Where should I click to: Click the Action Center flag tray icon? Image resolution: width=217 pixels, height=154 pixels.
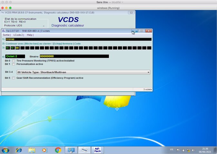(178, 150)
